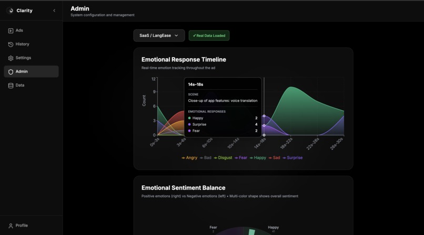This screenshot has width=424, height=235.
Task: Open the Profile page
Action: (31, 226)
